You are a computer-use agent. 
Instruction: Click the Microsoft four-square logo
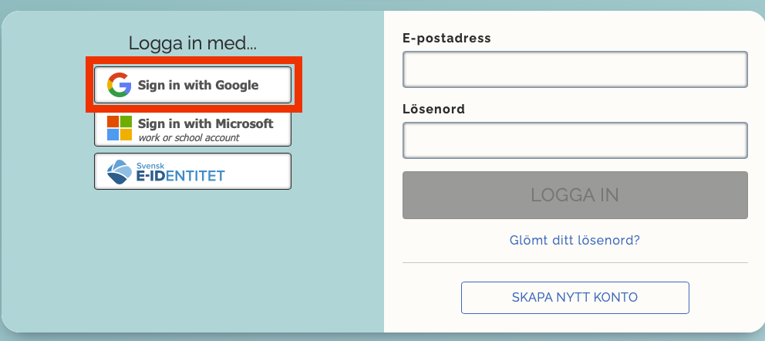[x=119, y=127]
